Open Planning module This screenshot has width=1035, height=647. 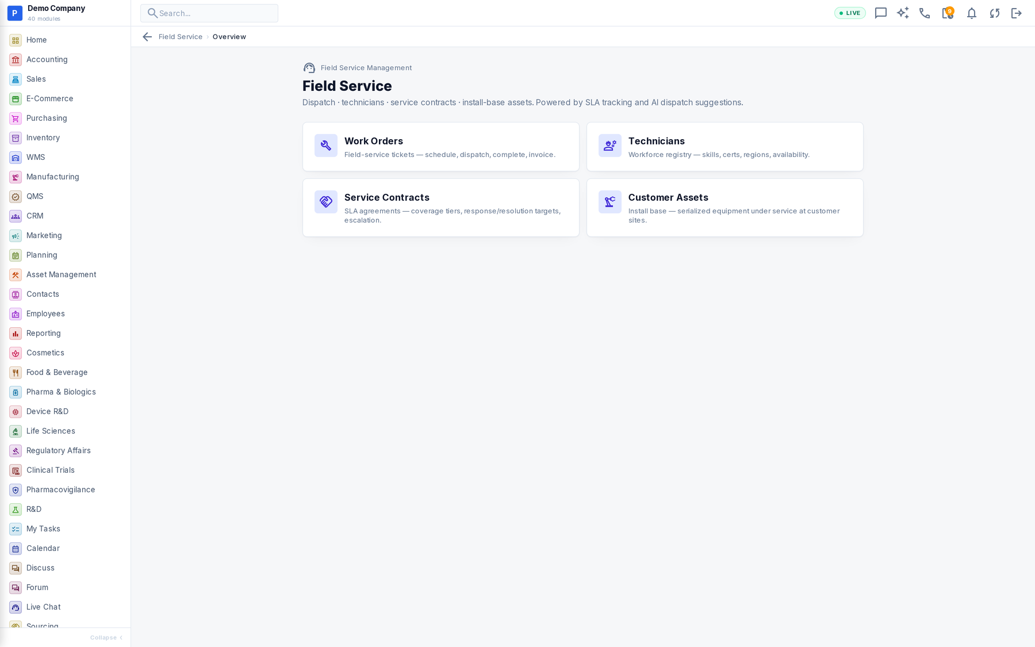click(65, 255)
